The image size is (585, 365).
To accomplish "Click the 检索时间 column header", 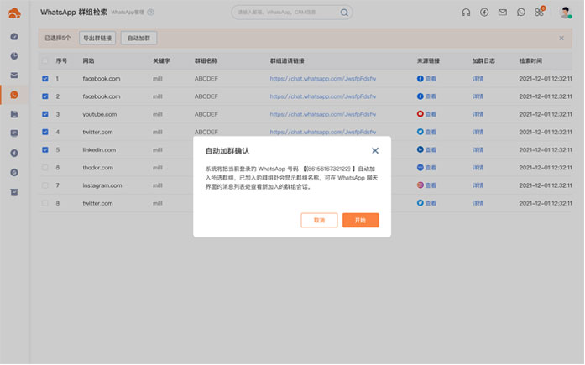I will (x=530, y=60).
